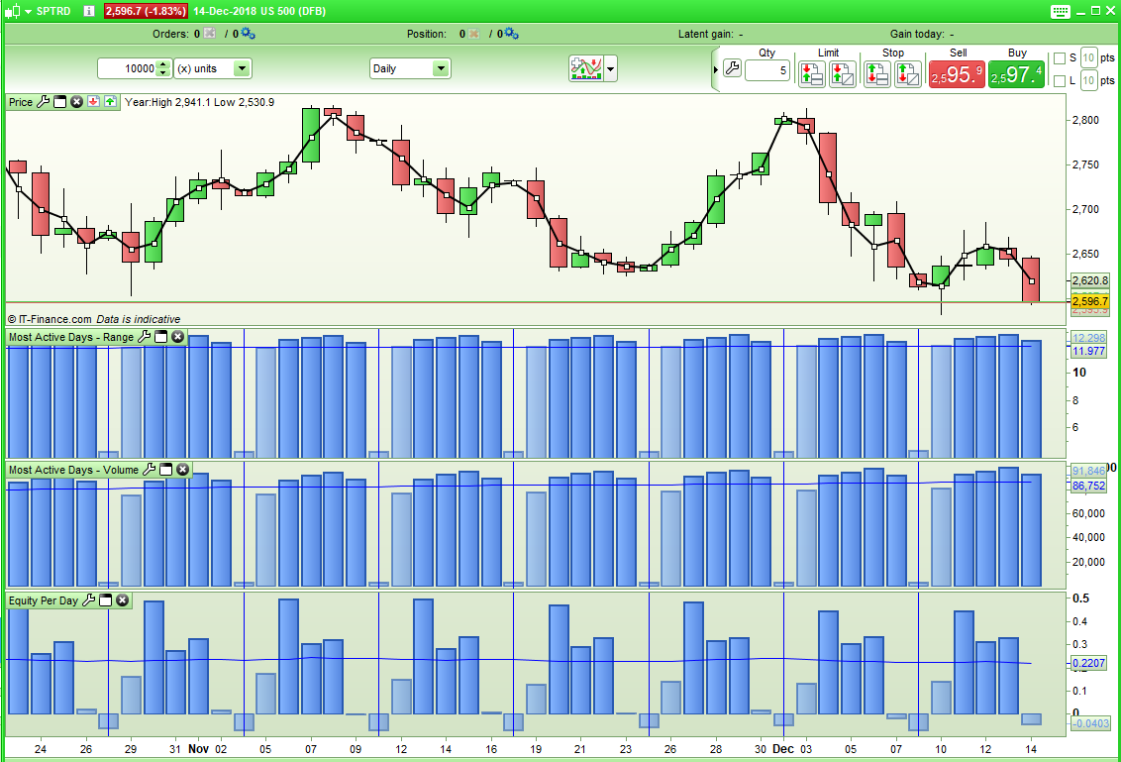
Task: Click the instrument info icon next to SPTRD
Action: coord(89,11)
